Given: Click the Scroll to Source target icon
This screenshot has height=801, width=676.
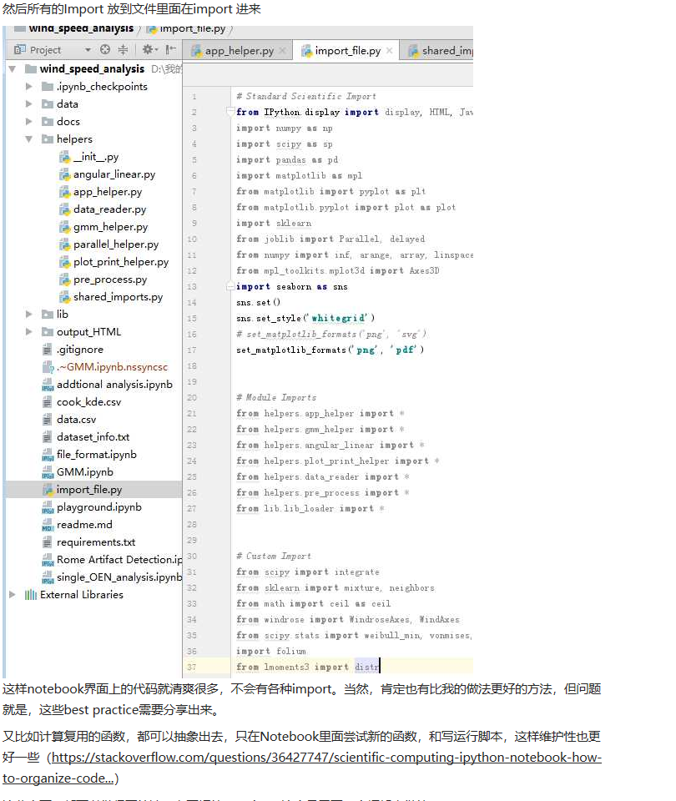Looking at the screenshot, I should click(x=104, y=49).
